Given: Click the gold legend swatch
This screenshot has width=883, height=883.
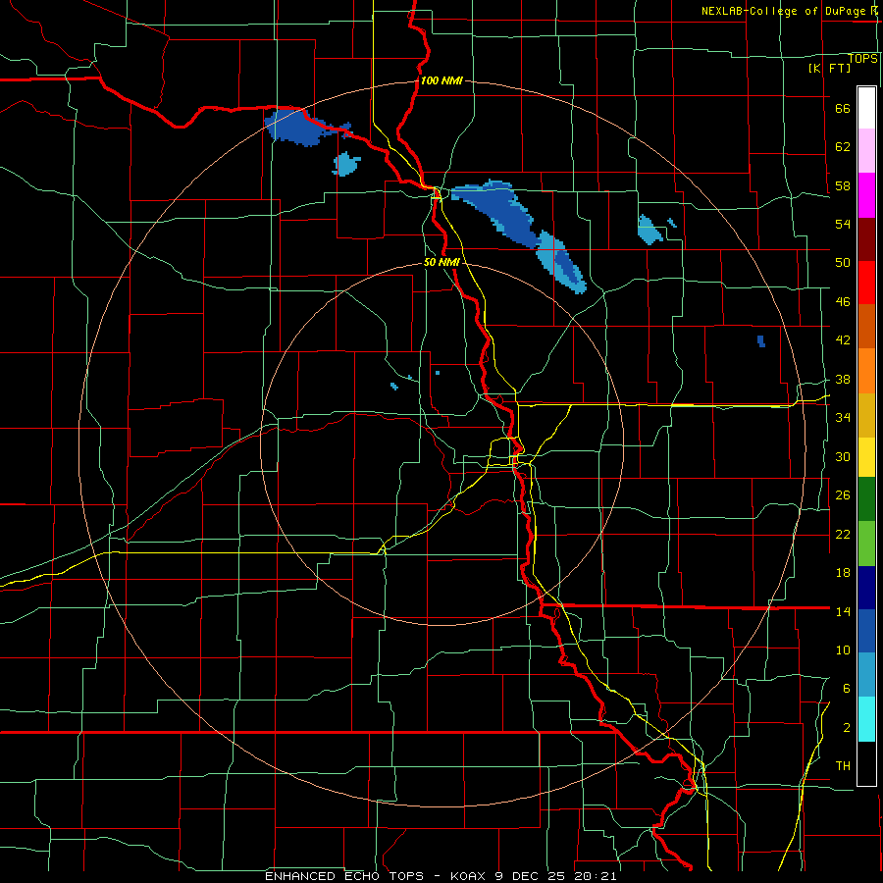Looking at the screenshot, I should (x=866, y=415).
